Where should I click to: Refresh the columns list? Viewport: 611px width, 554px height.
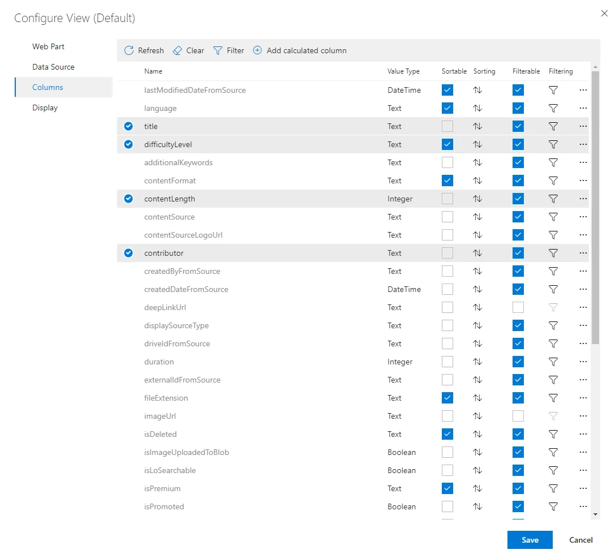(143, 50)
